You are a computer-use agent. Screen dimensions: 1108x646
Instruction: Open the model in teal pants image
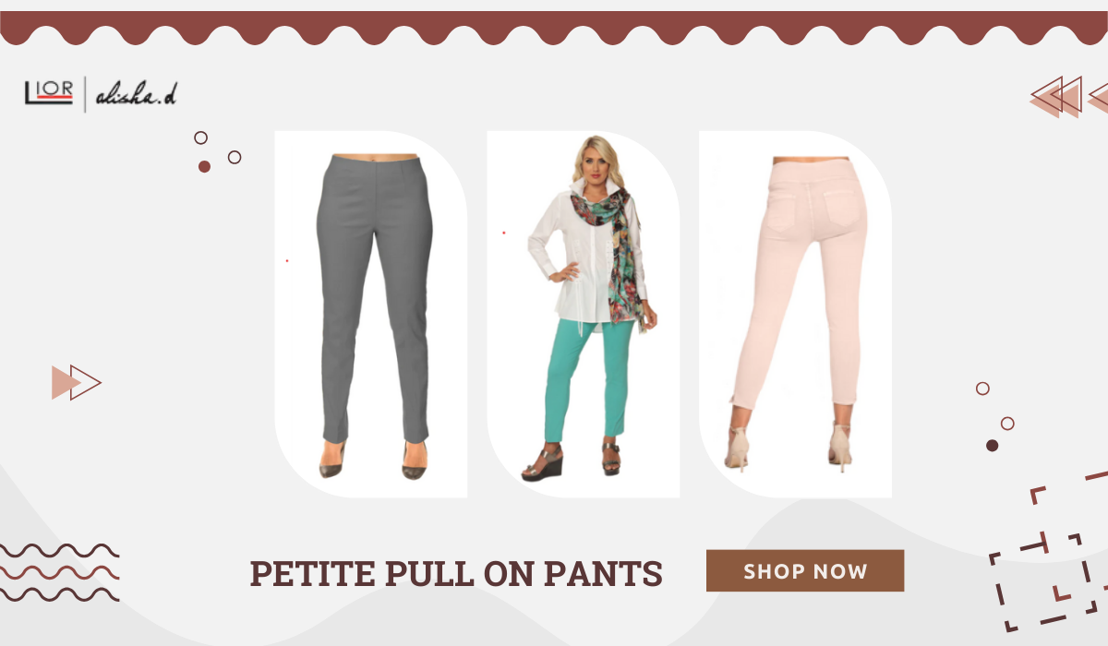[584, 314]
